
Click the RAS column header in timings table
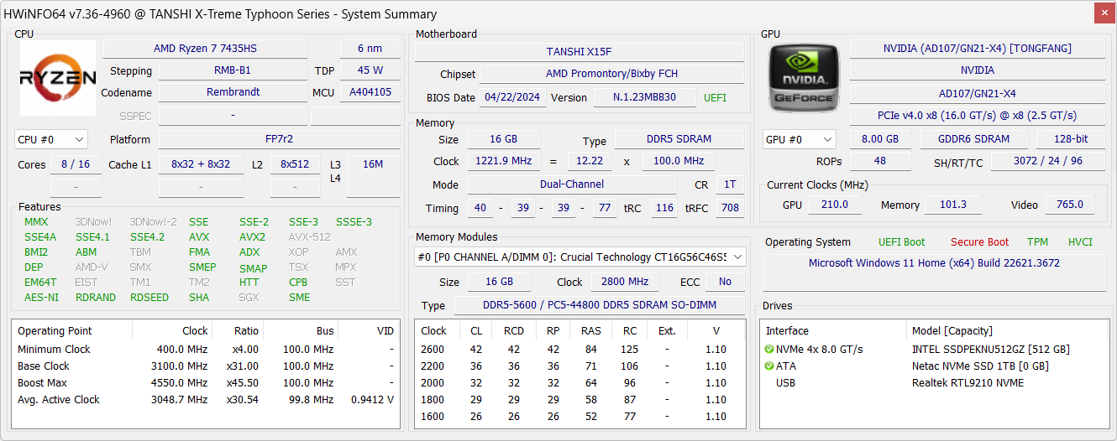tap(591, 330)
